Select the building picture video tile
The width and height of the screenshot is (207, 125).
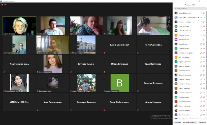click(86, 45)
